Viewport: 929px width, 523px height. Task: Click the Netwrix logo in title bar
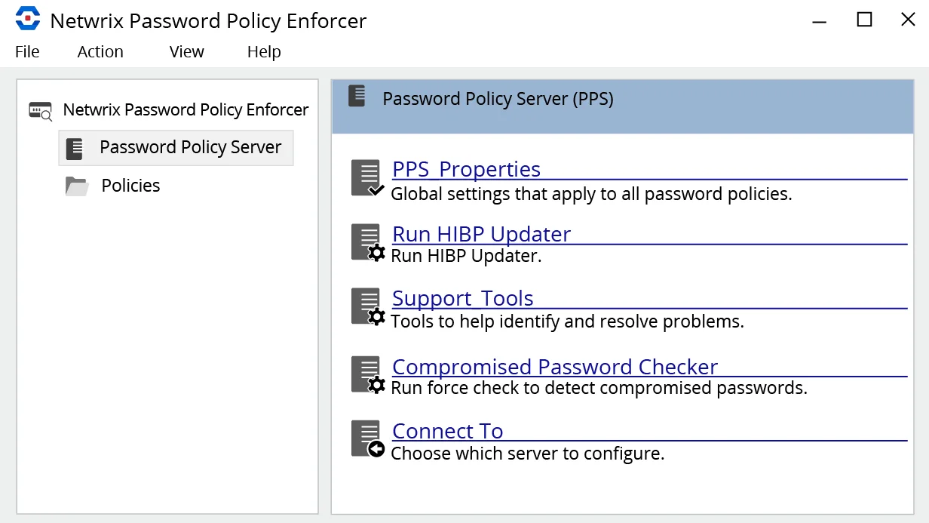[28, 19]
